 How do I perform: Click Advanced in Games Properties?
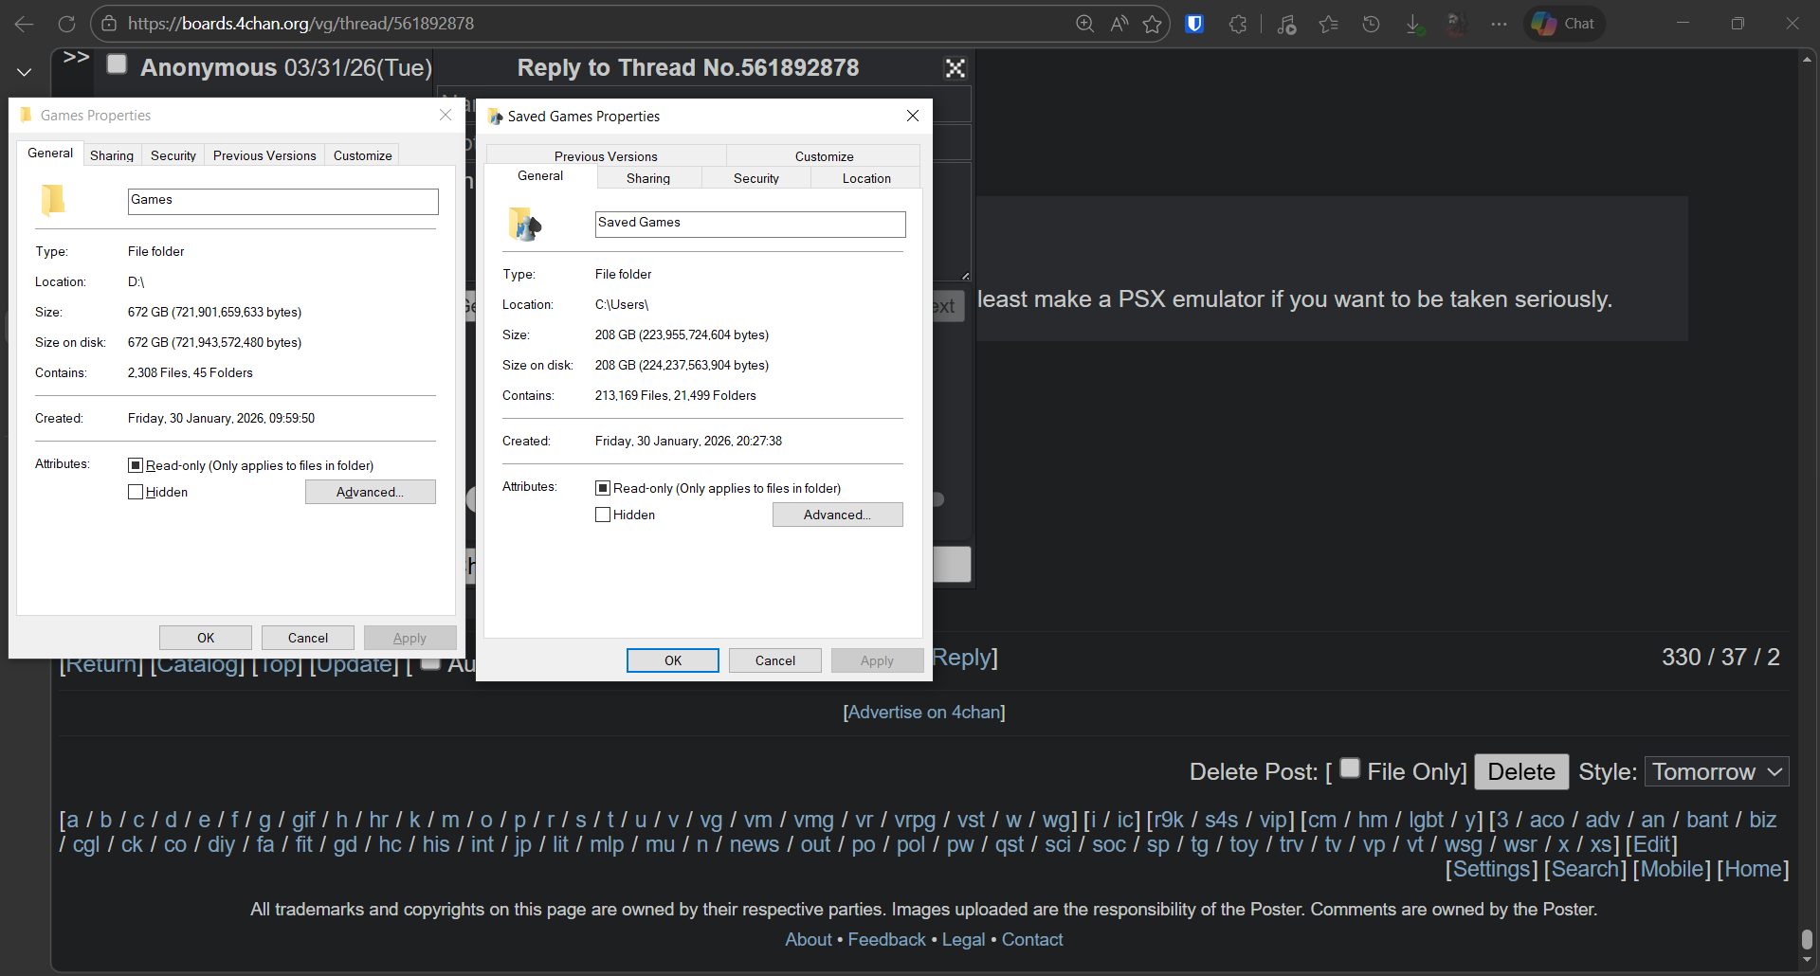(x=371, y=492)
